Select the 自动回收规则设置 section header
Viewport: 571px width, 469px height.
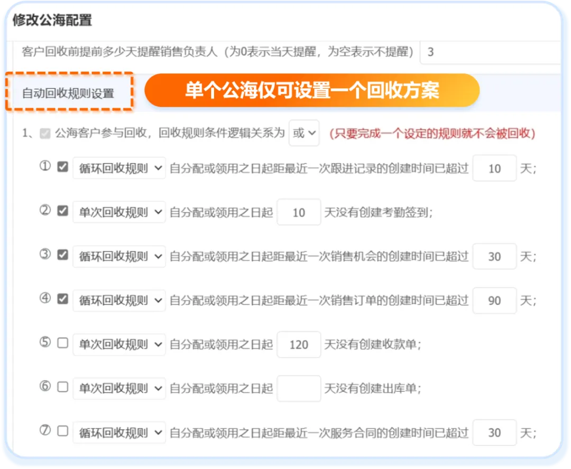click(68, 93)
